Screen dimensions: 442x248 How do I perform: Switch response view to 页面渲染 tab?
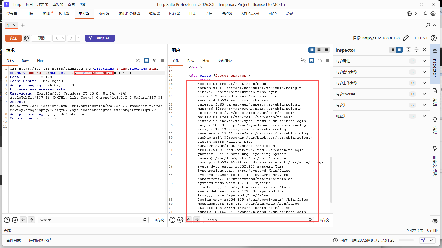coord(224,61)
